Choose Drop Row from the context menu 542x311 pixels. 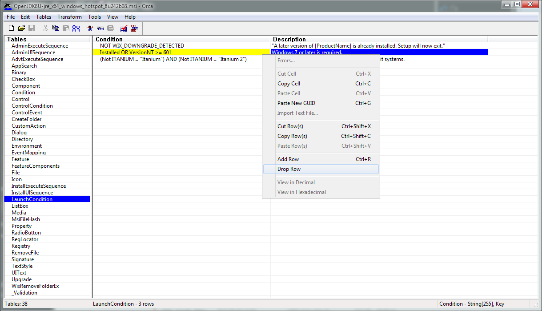point(289,169)
